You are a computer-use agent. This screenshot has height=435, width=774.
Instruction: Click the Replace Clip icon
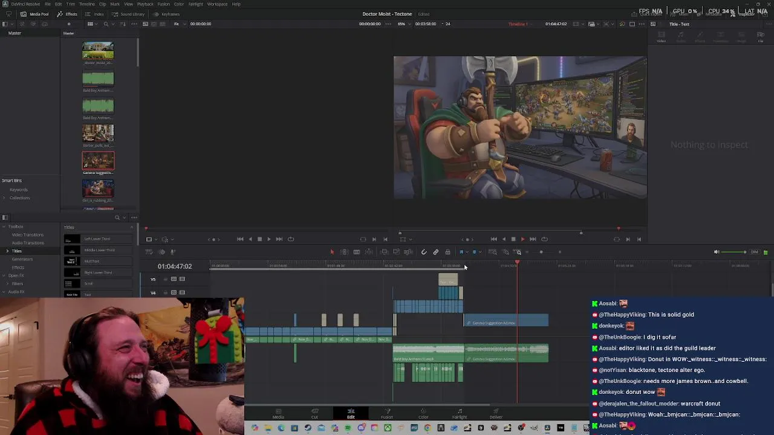(x=408, y=252)
